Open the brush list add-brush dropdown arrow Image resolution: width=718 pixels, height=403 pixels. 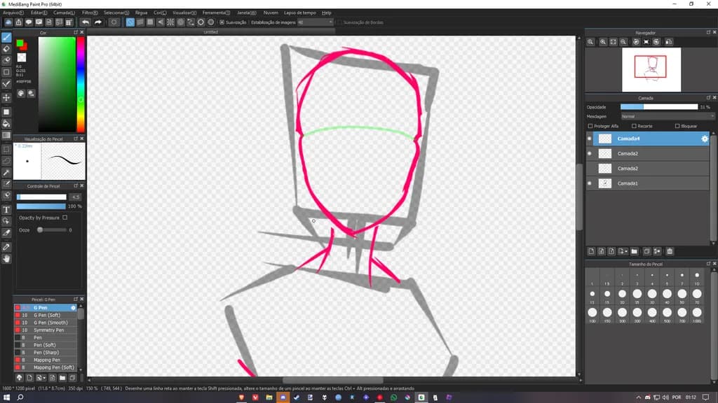pos(44,378)
